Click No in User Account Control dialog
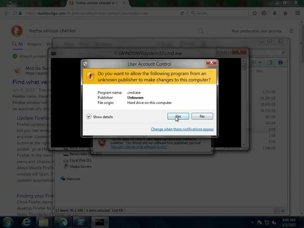This screenshot has height=228, width=304. click(202, 116)
